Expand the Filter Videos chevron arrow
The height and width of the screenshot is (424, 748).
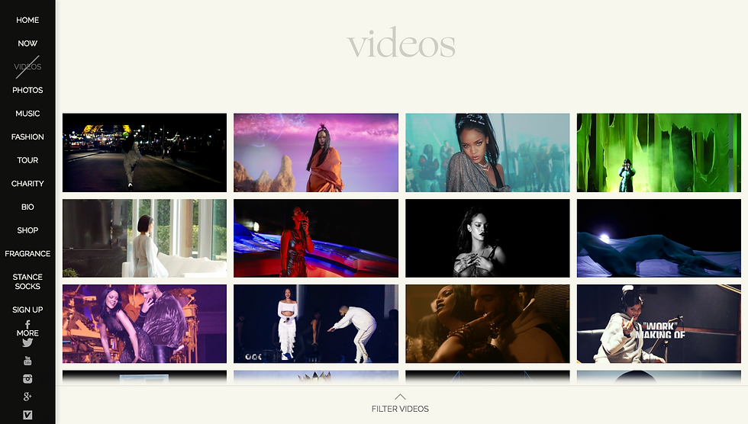pos(400,397)
